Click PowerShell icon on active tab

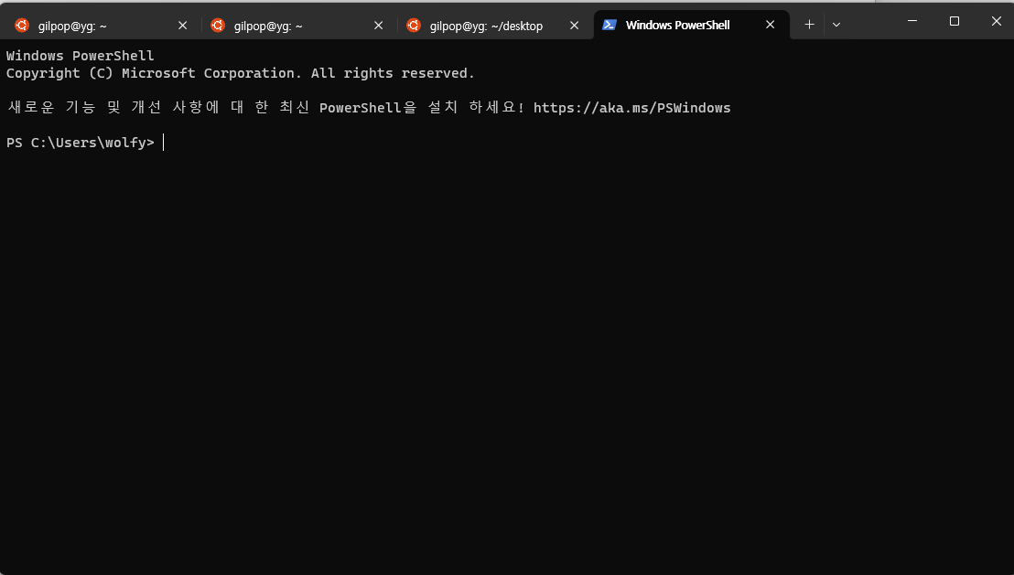tap(609, 25)
